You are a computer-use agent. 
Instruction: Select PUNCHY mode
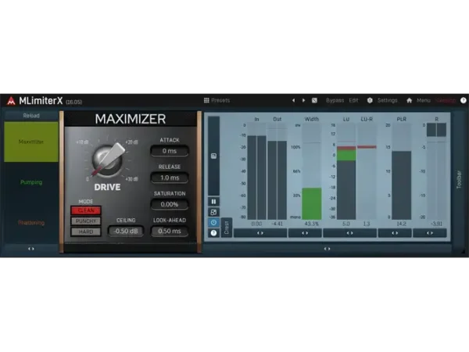(x=86, y=221)
